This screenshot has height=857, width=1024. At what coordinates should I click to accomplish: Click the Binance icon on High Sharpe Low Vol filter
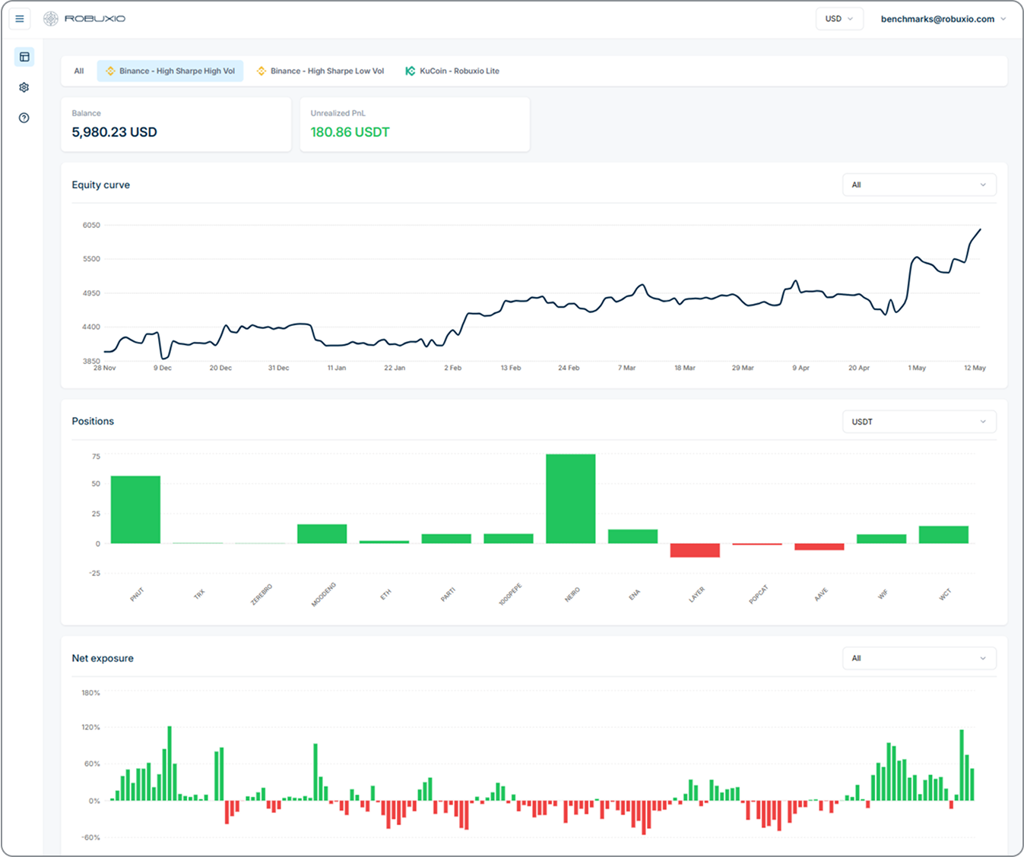coord(261,71)
